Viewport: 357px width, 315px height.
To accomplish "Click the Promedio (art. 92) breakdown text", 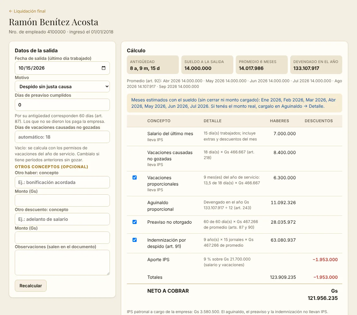I will click(234, 83).
